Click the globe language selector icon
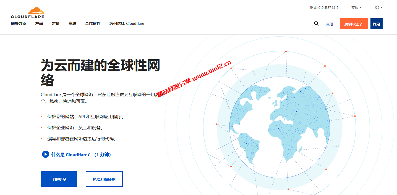Screen dimensions: 397x195 tap(377, 7)
